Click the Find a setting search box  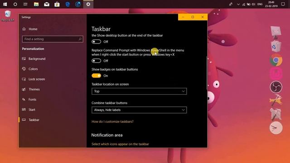click(53, 39)
